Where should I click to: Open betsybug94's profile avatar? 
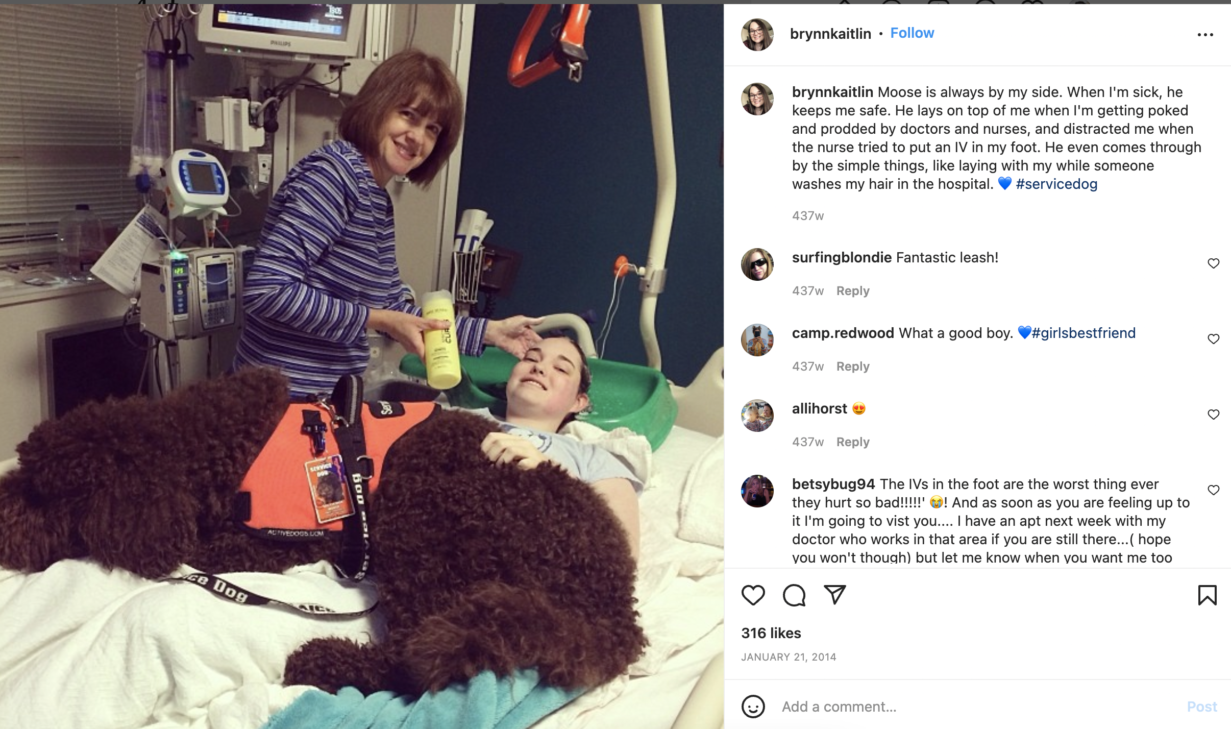[x=757, y=491]
